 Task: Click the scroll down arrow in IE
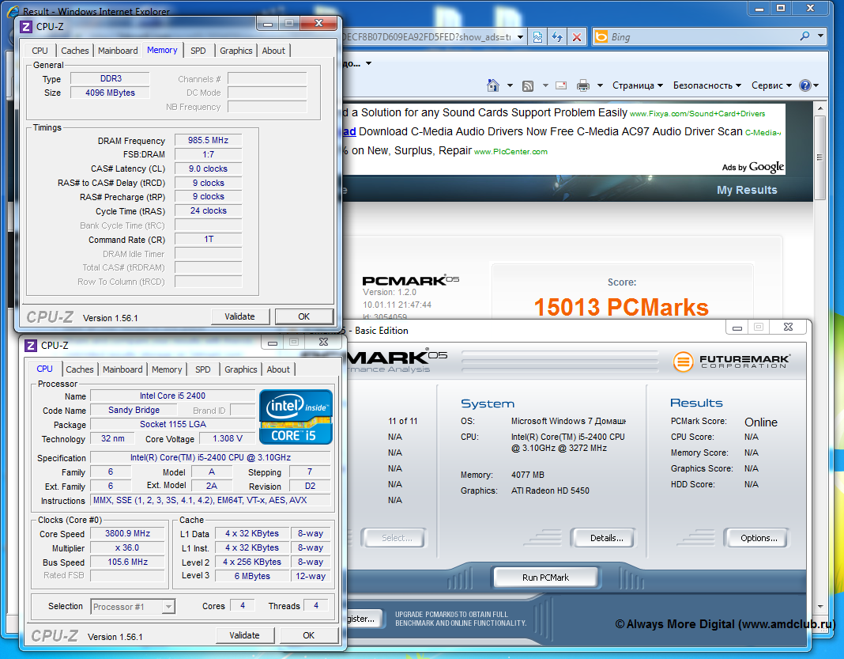(820, 607)
